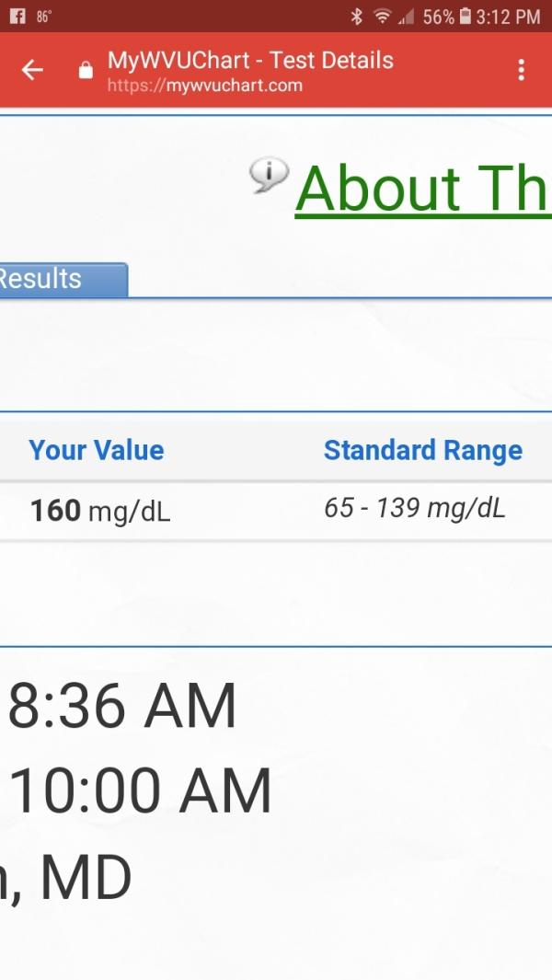The width and height of the screenshot is (552, 980).
Task: Tap the back arrow in browser header
Action: [32, 70]
